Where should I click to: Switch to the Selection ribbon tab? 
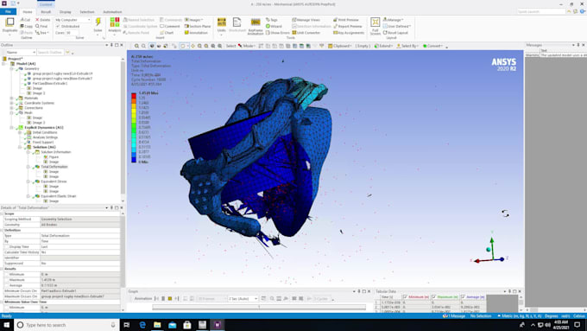click(87, 12)
